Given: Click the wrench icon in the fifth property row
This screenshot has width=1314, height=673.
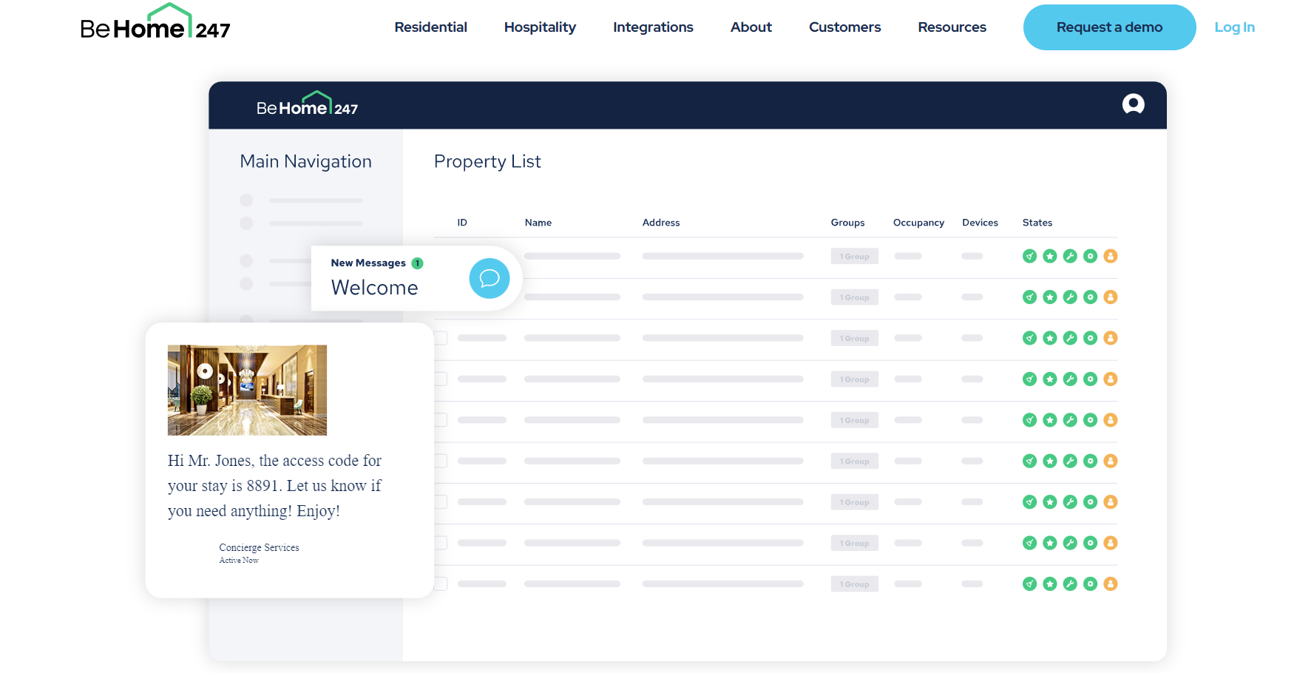Looking at the screenshot, I should [x=1070, y=420].
